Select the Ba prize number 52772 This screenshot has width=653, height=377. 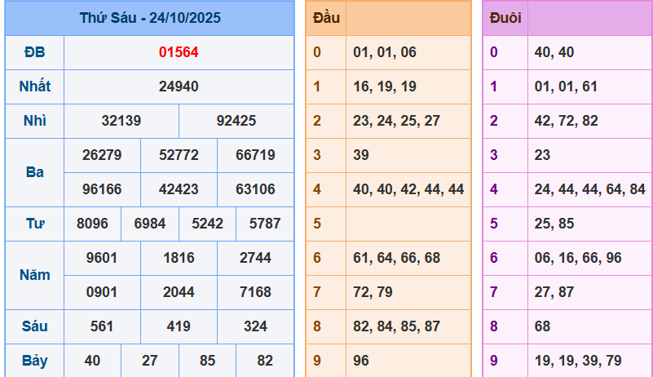(x=179, y=155)
